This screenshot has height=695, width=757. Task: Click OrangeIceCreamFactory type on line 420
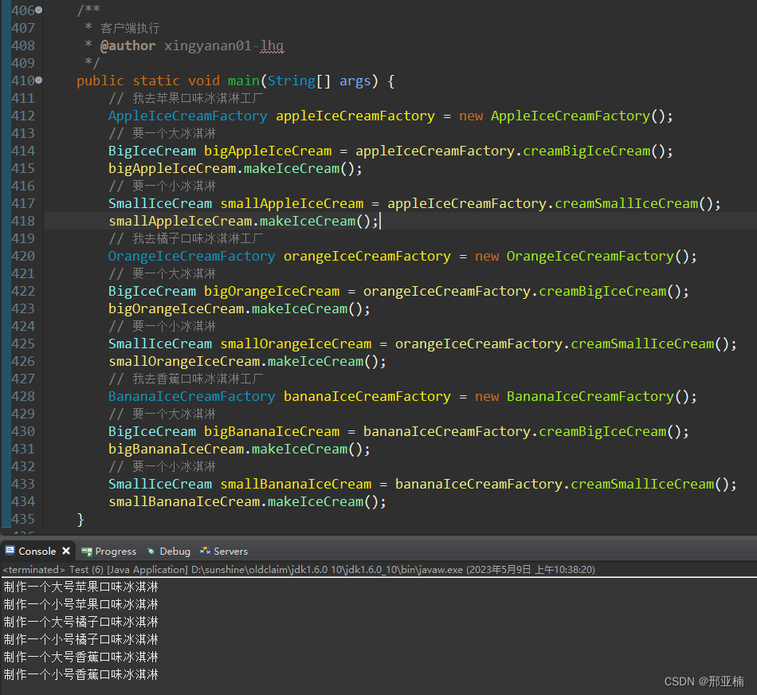pyautogui.click(x=192, y=257)
